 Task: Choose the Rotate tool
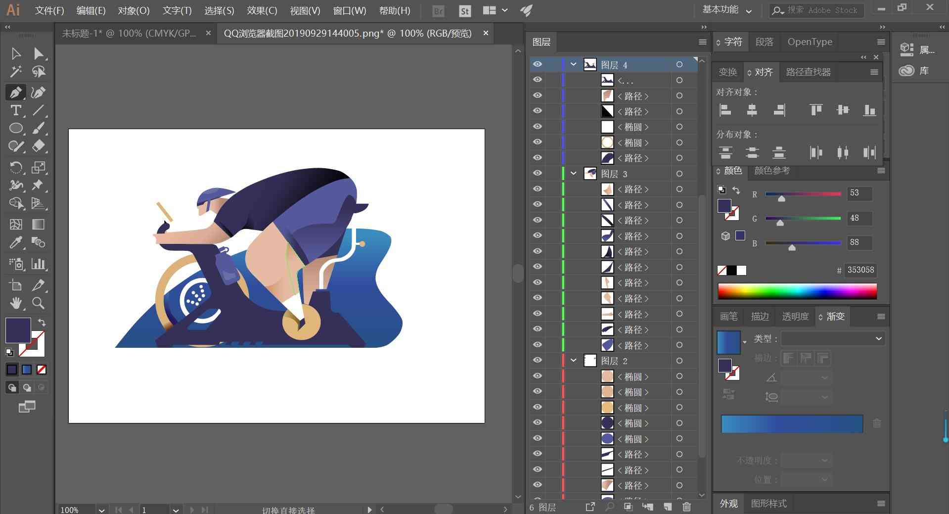15,167
